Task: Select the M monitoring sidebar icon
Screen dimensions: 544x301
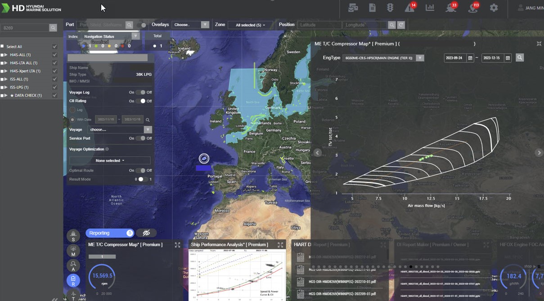Action: 73,251
